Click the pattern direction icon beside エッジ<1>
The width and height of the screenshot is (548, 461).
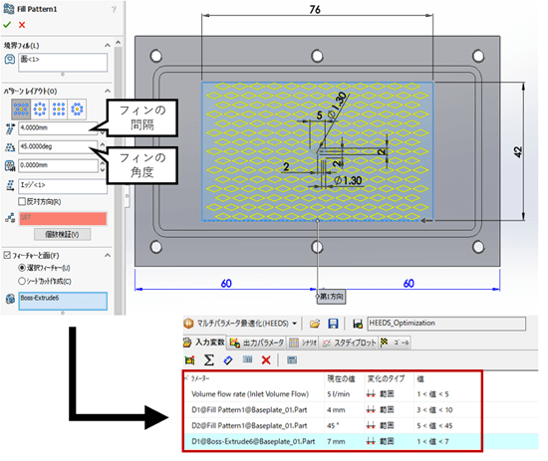(10, 185)
